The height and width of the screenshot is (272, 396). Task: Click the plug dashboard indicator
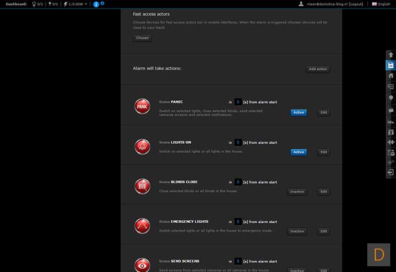(50, 4)
